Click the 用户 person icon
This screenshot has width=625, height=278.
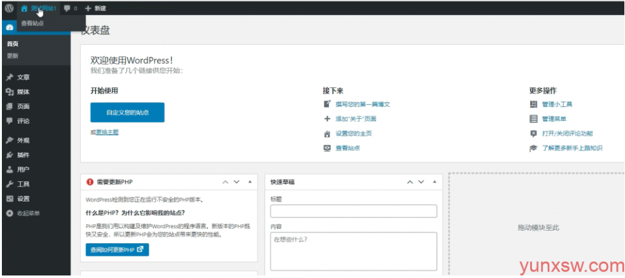tap(10, 170)
